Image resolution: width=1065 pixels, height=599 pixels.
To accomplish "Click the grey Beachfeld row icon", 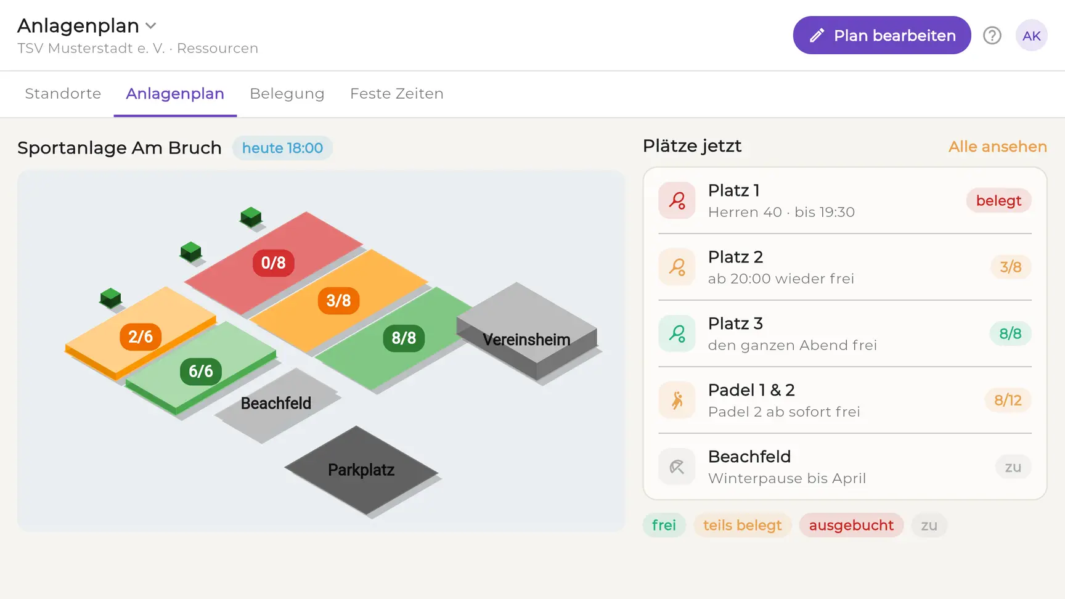I will (x=677, y=467).
